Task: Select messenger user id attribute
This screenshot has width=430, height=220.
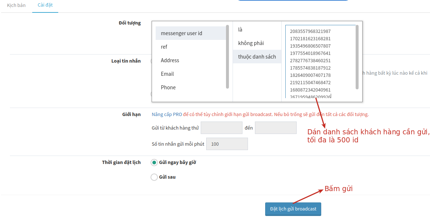Action: [x=190, y=33]
